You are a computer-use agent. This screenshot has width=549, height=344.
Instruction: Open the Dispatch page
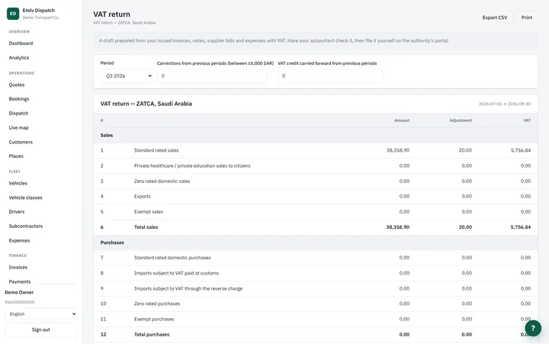(x=18, y=113)
